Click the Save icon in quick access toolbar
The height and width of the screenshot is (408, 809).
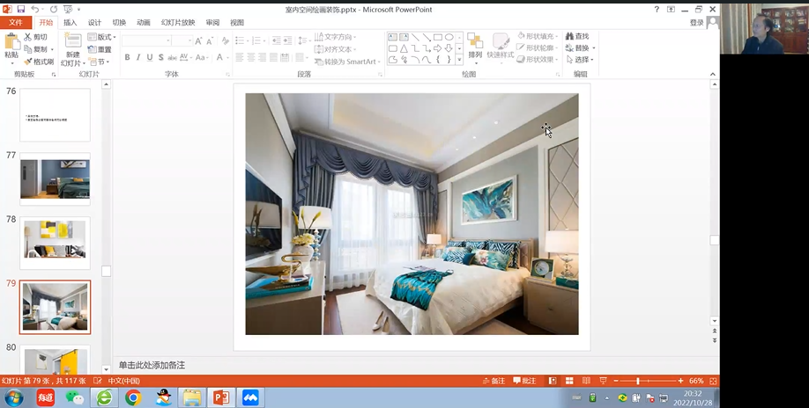(x=21, y=9)
